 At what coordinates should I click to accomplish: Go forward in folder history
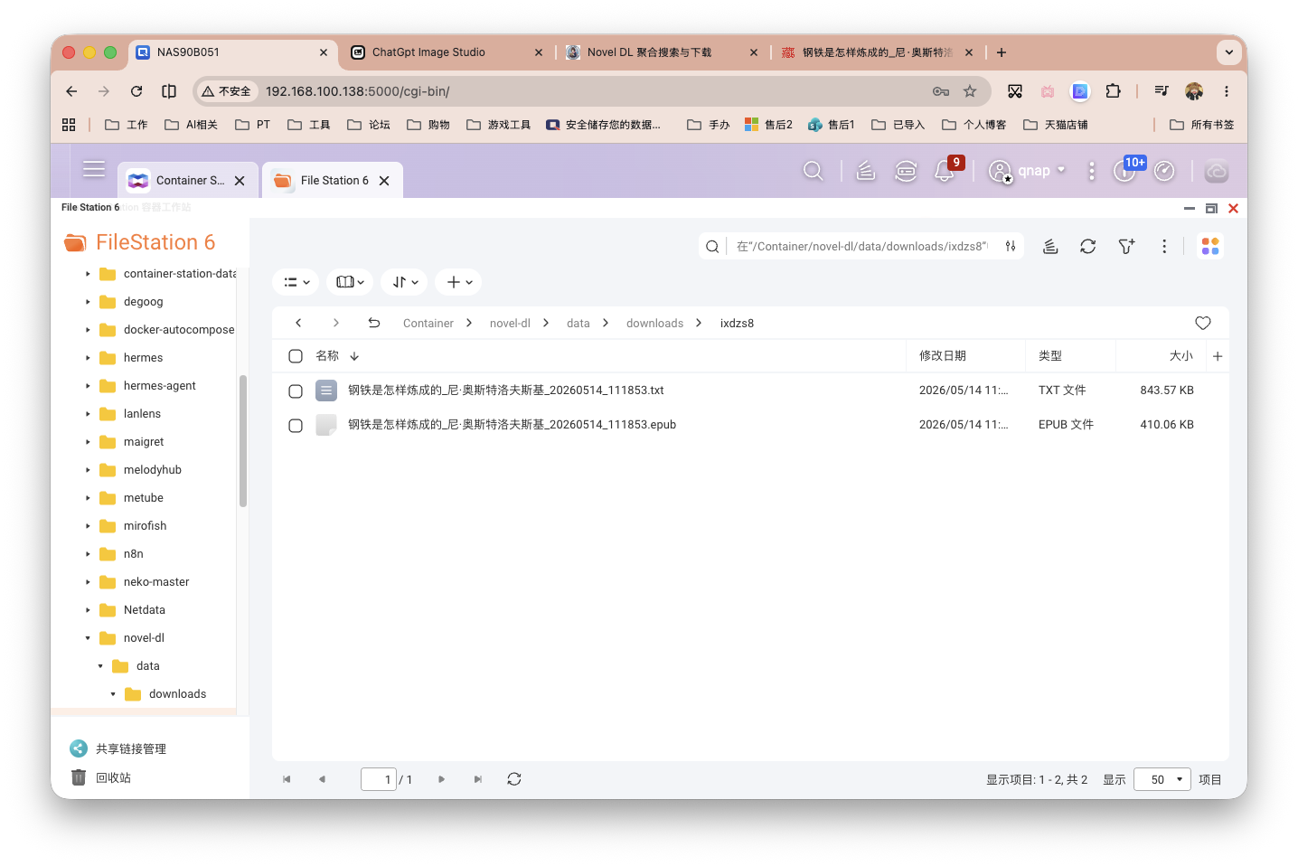[336, 323]
